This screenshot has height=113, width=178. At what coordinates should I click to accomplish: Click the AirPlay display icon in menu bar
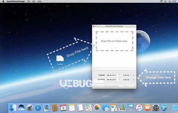pyautogui.click(x=166, y=1)
